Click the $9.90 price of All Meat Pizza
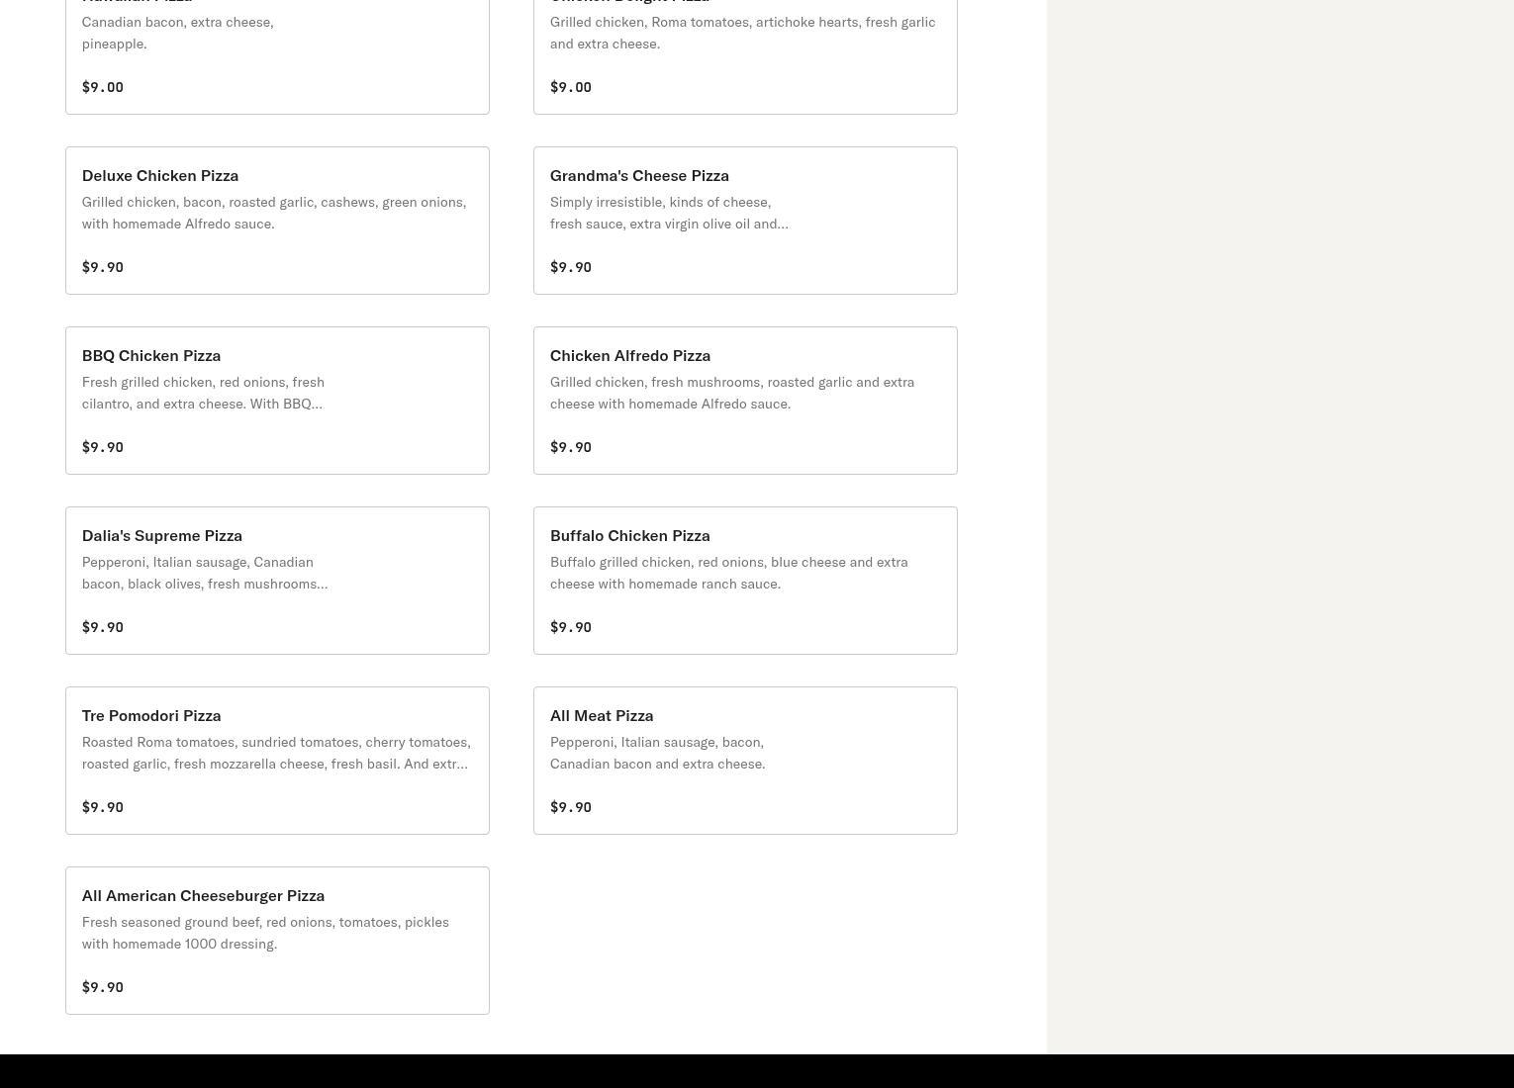The image size is (1514, 1088). tap(571, 807)
